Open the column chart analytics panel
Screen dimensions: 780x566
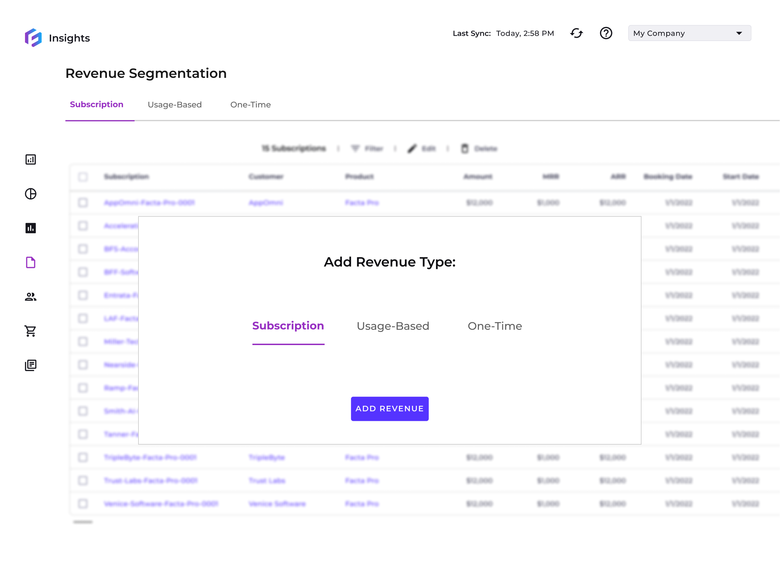(x=31, y=228)
